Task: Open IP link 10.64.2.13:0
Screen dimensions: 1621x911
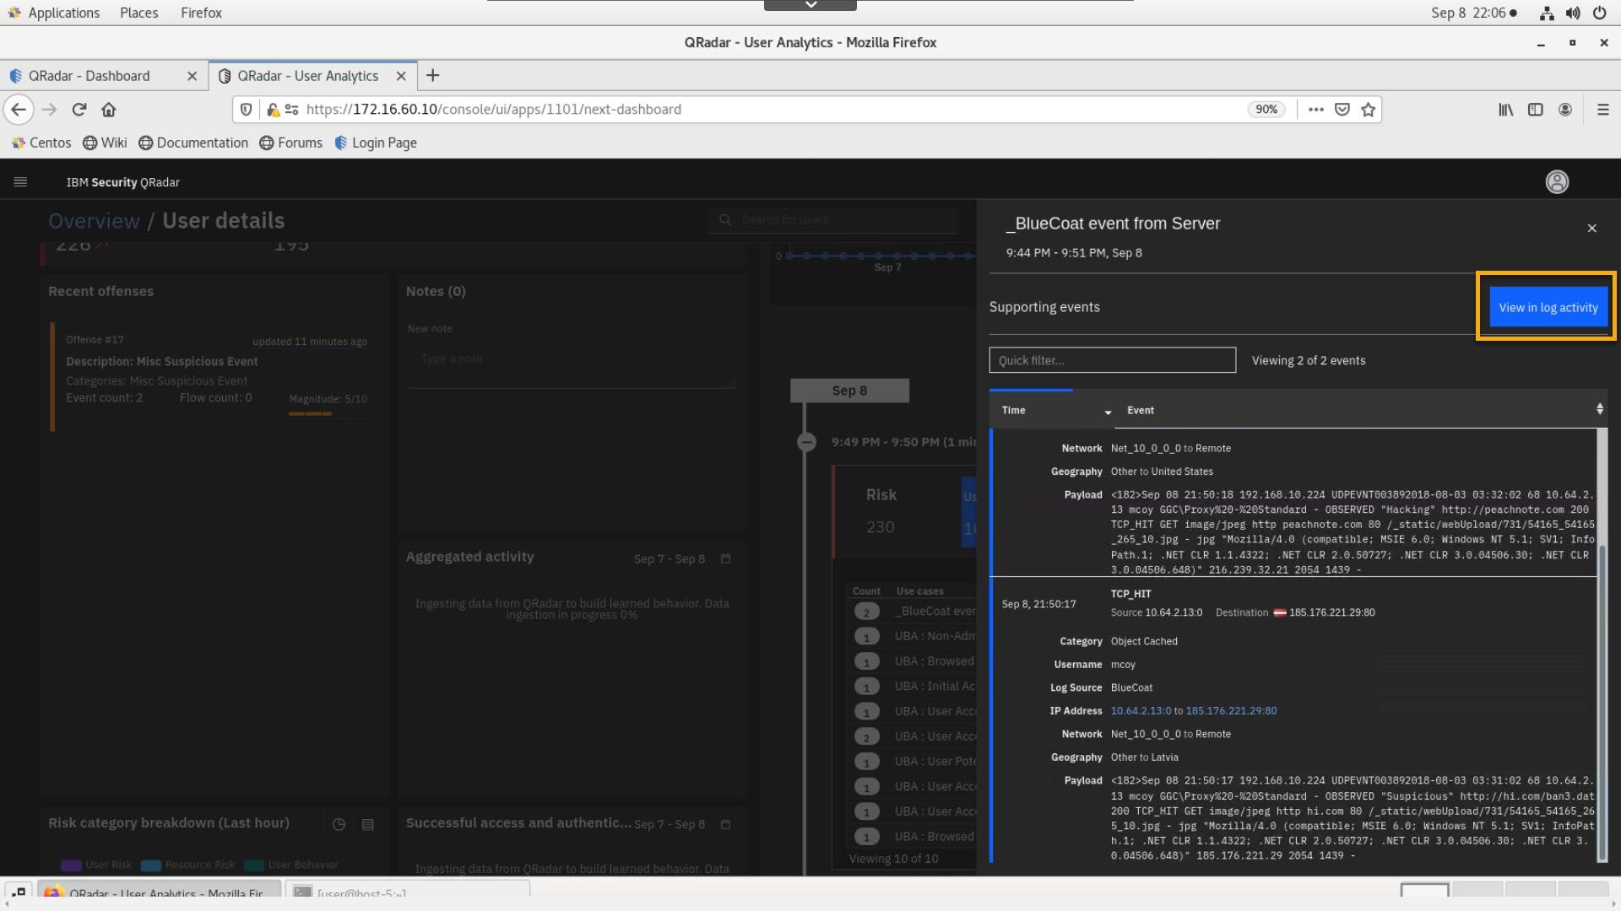Action: [x=1141, y=711]
